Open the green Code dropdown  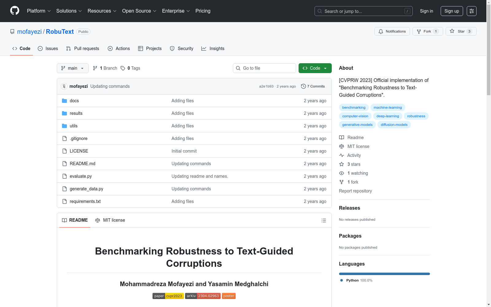click(x=315, y=68)
